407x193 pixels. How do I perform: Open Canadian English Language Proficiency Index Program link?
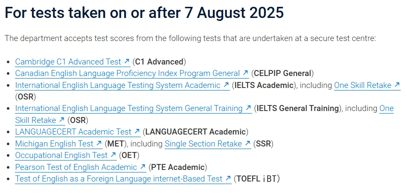tap(127, 73)
